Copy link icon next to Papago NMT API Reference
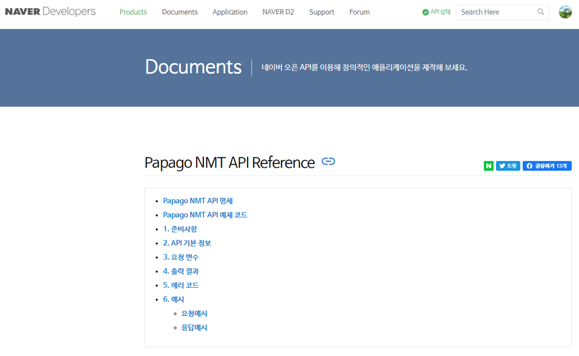 click(x=328, y=162)
